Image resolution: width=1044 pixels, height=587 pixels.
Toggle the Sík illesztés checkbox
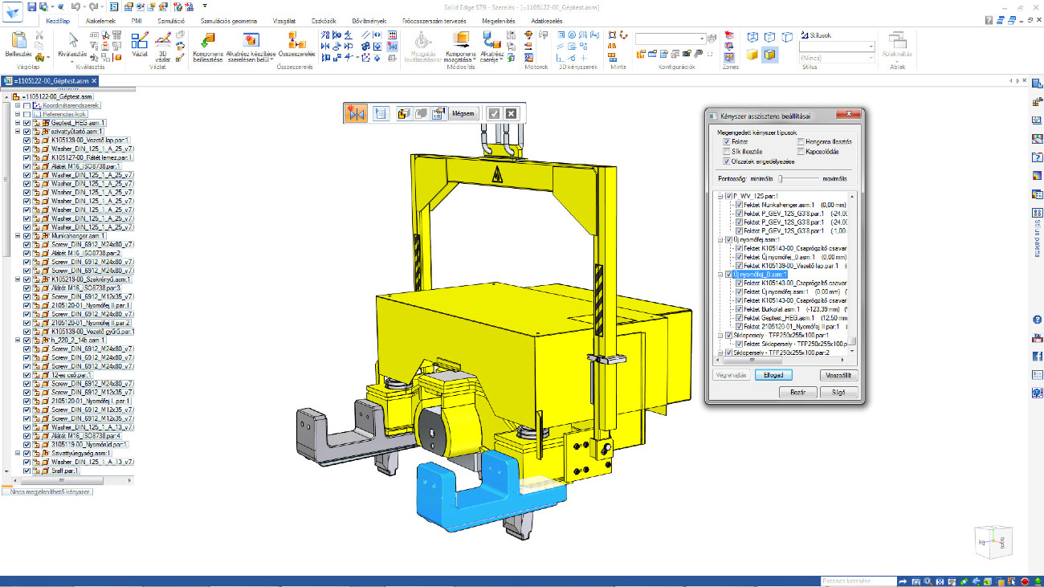click(x=726, y=151)
